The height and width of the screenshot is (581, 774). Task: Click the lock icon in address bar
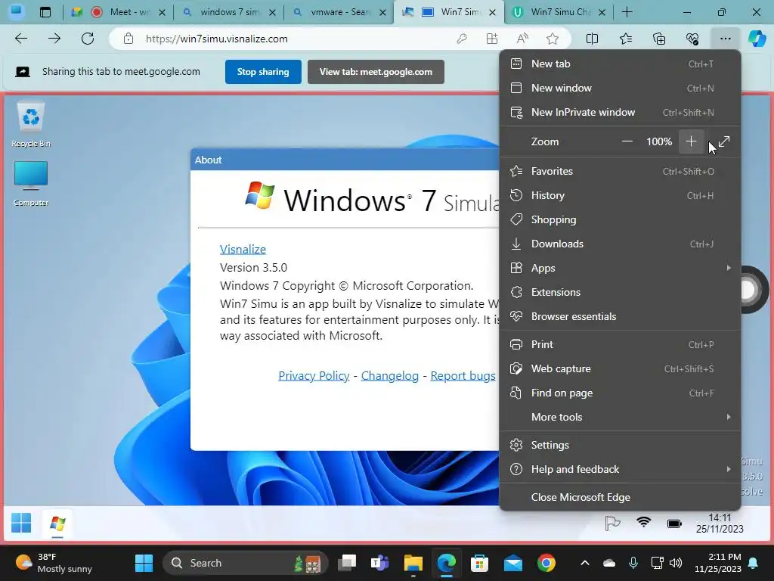pyautogui.click(x=128, y=39)
